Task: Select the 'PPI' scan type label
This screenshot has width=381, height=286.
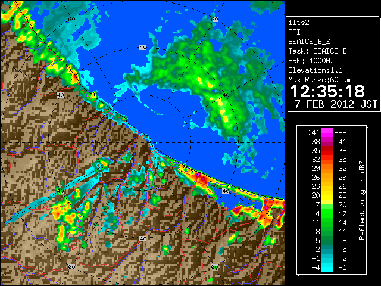Action: pyautogui.click(x=294, y=32)
